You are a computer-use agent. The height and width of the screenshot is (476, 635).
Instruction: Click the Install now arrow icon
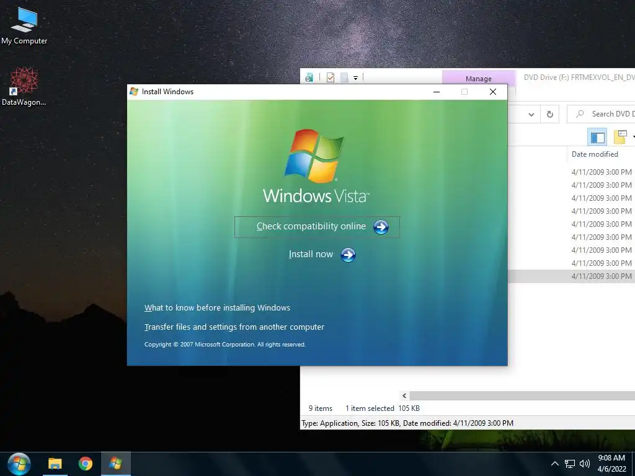348,255
